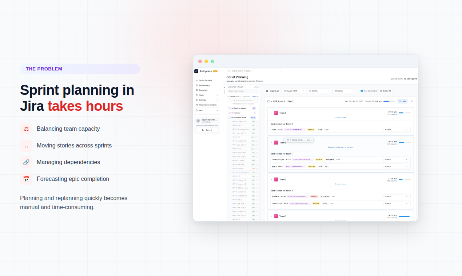Image resolution: width=462 pixels, height=276 pixels.
Task: Collapse REP Sprint 1 with its chevron
Action: point(271,101)
